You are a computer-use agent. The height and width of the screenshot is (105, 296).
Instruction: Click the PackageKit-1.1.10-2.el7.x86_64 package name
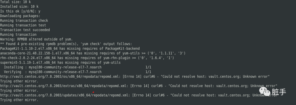(29, 49)
